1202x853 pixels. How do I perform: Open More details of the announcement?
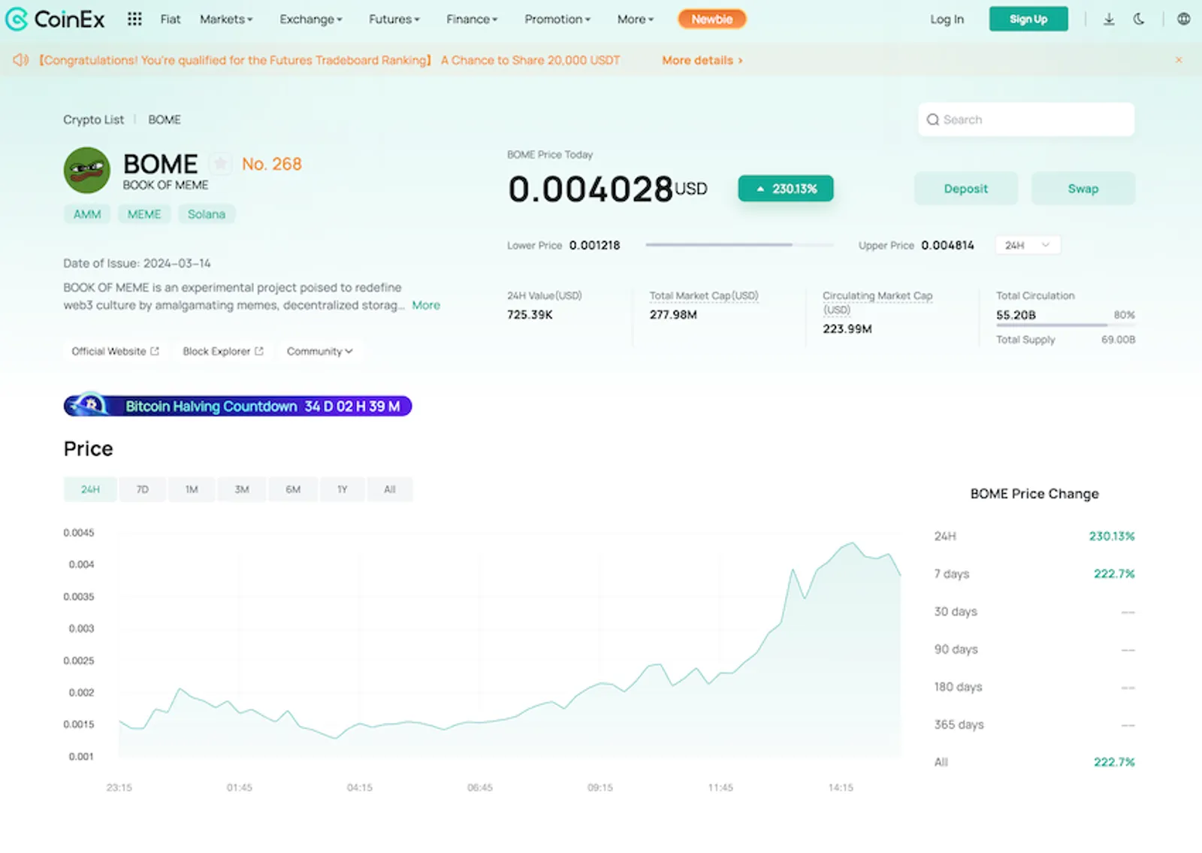pyautogui.click(x=702, y=60)
